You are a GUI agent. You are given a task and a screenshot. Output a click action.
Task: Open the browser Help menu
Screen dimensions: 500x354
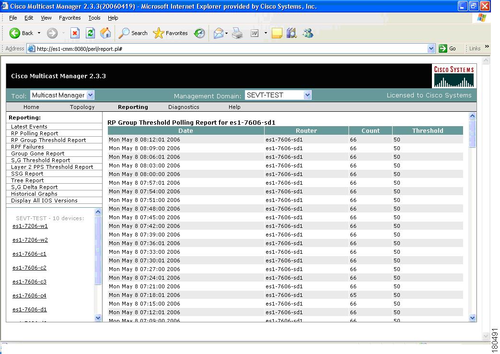click(x=113, y=18)
